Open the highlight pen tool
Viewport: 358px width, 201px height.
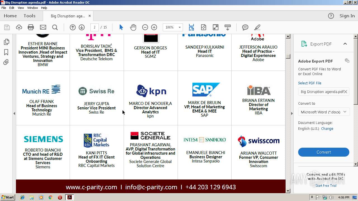pyautogui.click(x=257, y=27)
